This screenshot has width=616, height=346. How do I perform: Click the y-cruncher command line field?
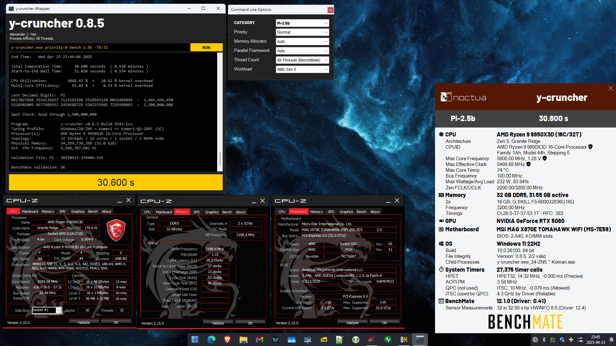[x=99, y=47]
